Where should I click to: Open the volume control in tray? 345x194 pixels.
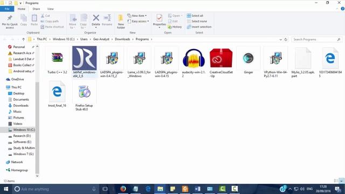tap(302, 189)
